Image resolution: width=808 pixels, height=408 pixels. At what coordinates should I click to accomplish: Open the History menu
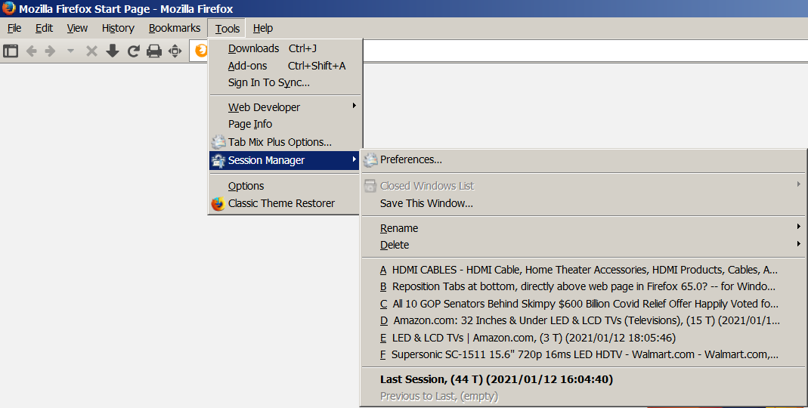118,29
